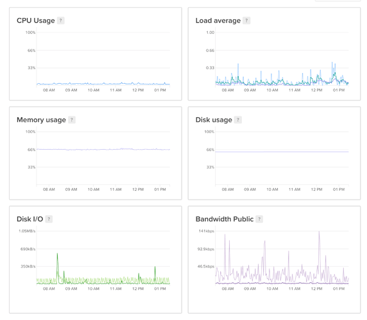The width and height of the screenshot is (367, 320).
Task: Click the Bandwidth Public chart heading
Action: point(225,219)
